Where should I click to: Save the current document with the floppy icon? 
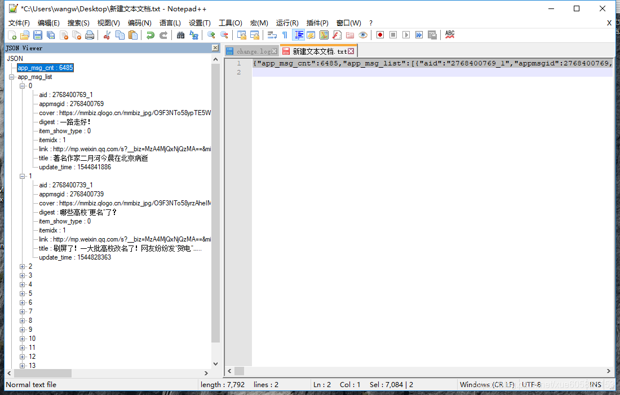click(x=38, y=35)
